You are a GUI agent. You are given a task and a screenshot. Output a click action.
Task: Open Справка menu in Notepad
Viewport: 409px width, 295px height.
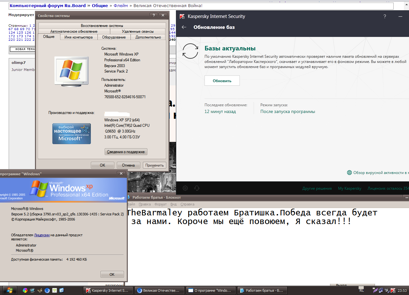coord(187,204)
